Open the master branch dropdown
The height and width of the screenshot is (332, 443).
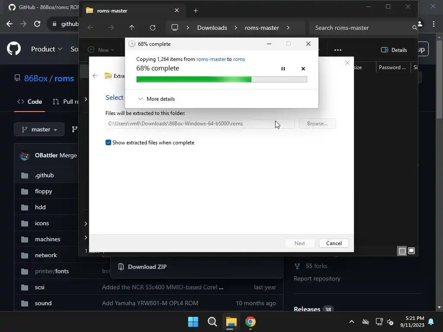pyautogui.click(x=39, y=129)
